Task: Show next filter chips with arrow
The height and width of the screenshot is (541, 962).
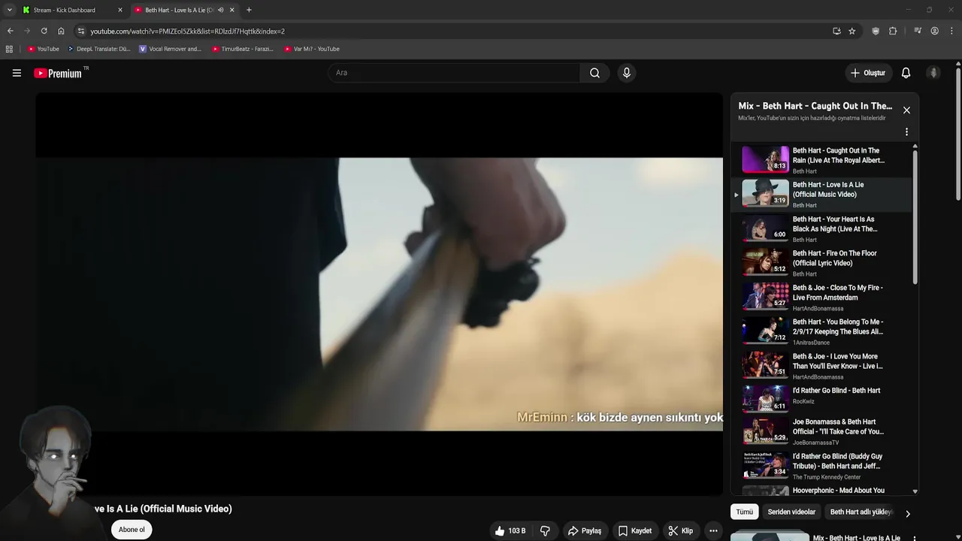Action: click(x=907, y=514)
